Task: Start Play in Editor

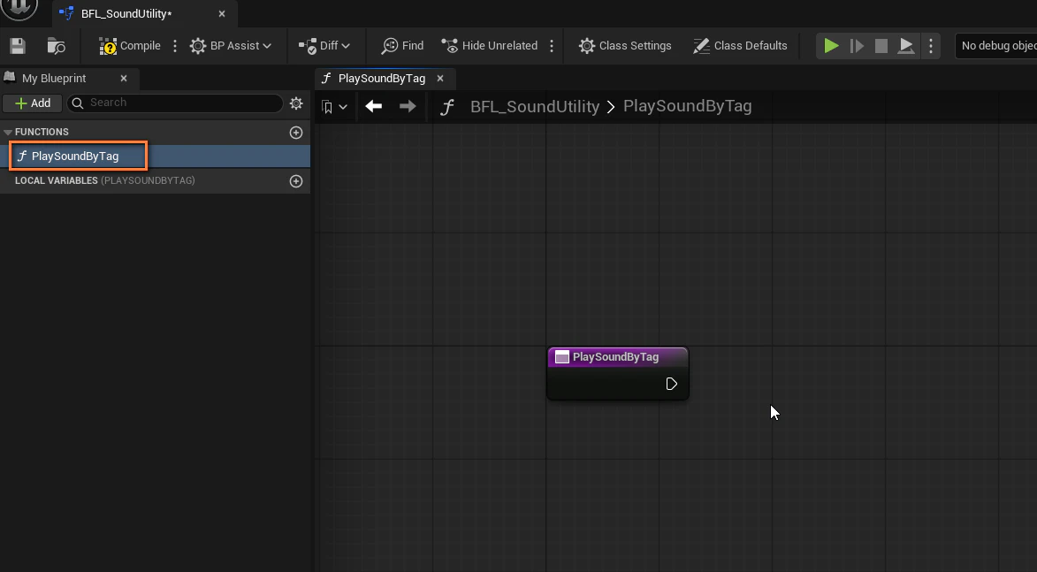Action: click(x=831, y=46)
